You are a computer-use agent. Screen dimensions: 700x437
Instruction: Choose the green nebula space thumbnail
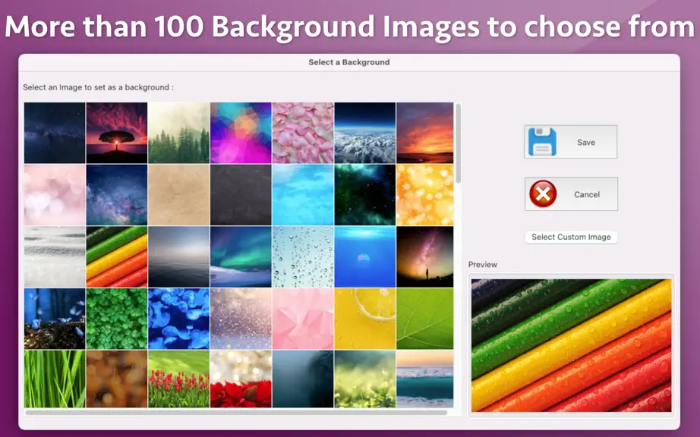tap(364, 195)
